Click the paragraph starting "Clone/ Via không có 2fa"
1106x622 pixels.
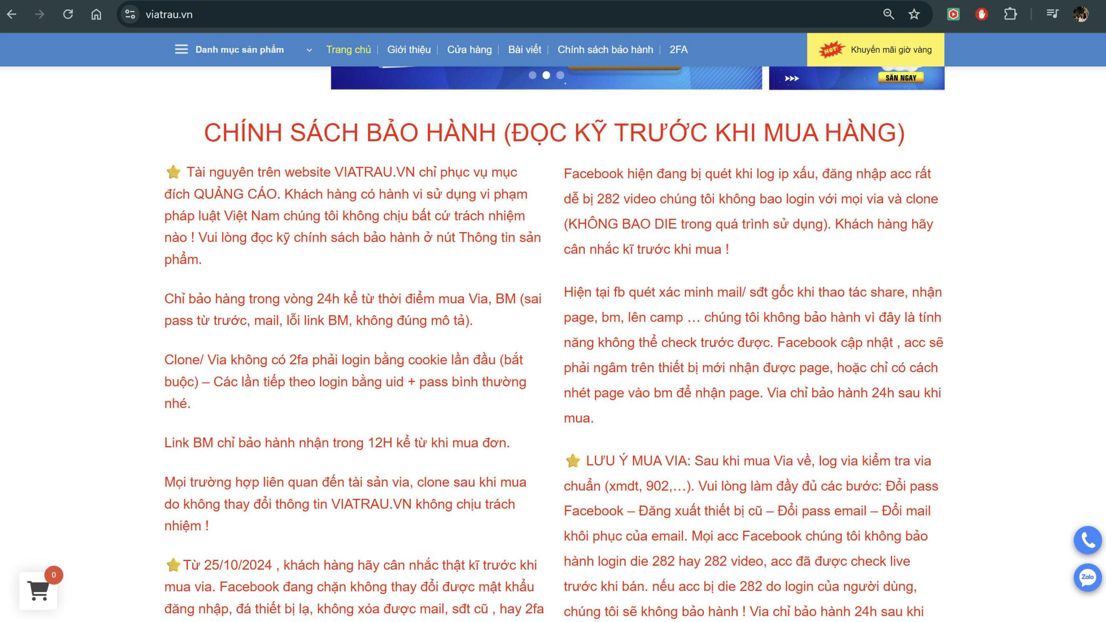(x=345, y=381)
